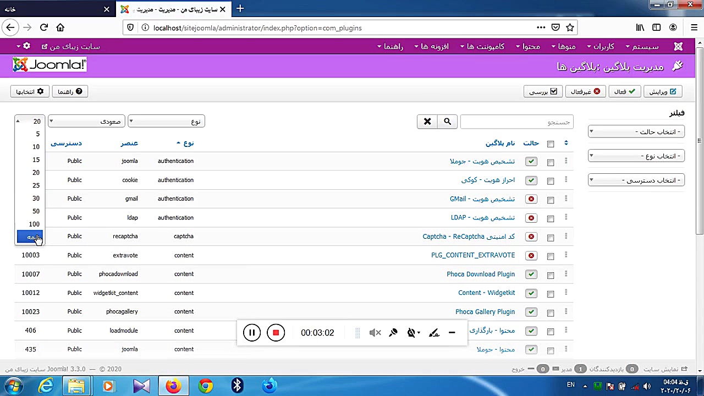704x396 pixels.
Task: Open the صعودی sort direction dropdown
Action: coord(87,122)
